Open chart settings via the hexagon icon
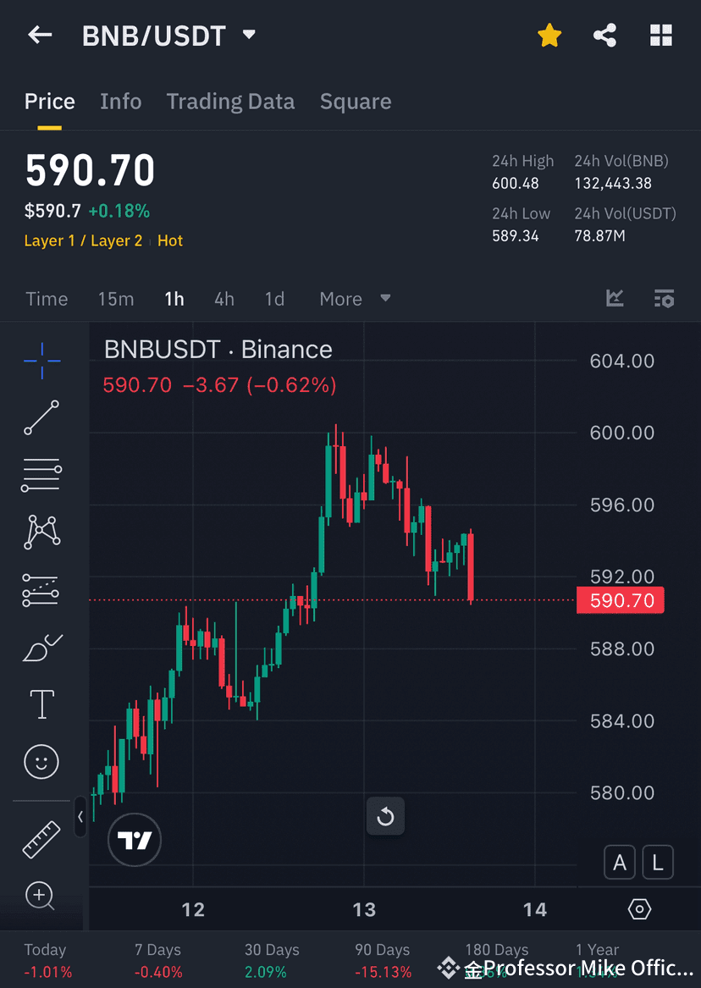 tap(639, 908)
